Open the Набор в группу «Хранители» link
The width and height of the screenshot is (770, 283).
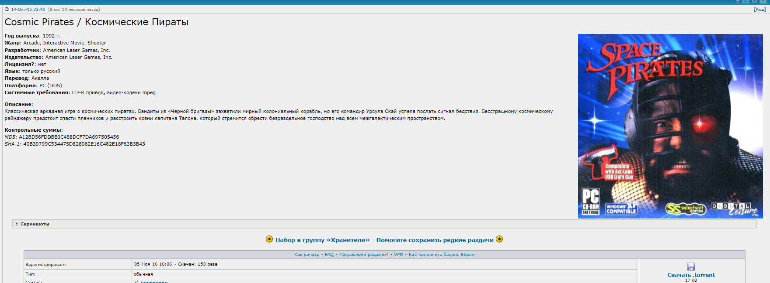[384, 240]
